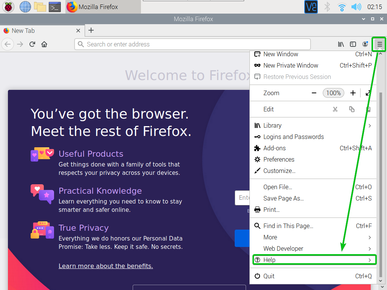387x290 pixels.
Task: Close the Firefox hamburger menu button
Action: pyautogui.click(x=379, y=44)
